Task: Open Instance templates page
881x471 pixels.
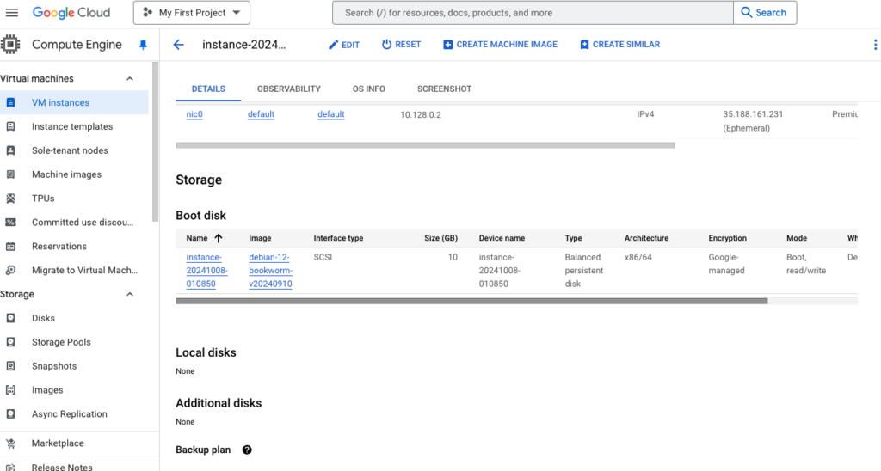Action: pyautogui.click(x=72, y=127)
